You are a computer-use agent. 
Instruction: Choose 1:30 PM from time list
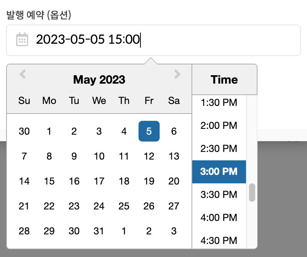click(219, 103)
